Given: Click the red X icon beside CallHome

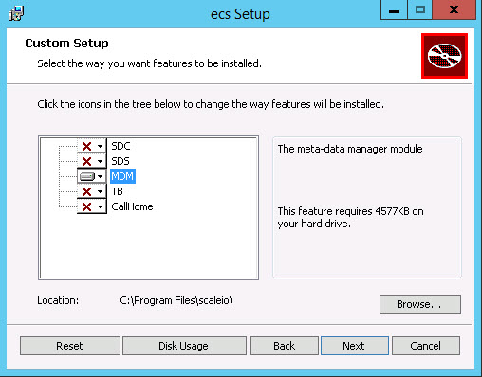Looking at the screenshot, I should tap(86, 206).
